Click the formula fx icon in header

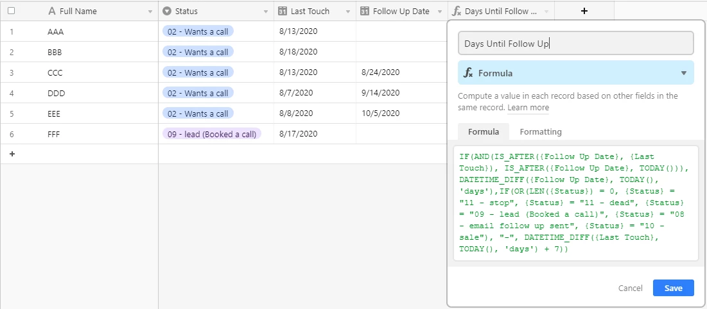[x=457, y=12]
